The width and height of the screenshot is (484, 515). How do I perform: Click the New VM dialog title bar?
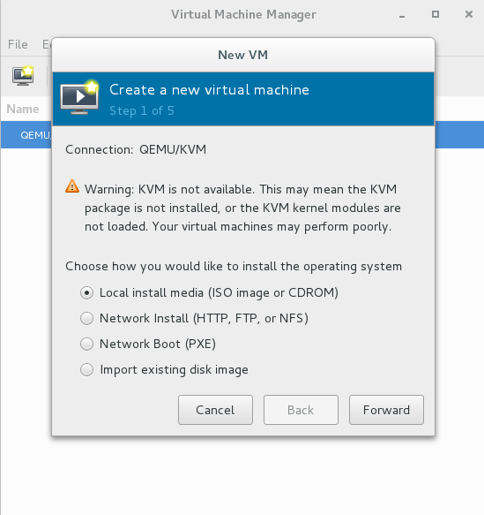point(243,55)
